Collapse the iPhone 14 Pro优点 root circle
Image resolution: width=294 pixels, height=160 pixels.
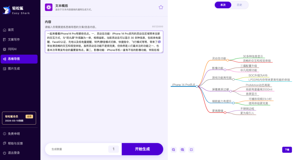(197, 86)
